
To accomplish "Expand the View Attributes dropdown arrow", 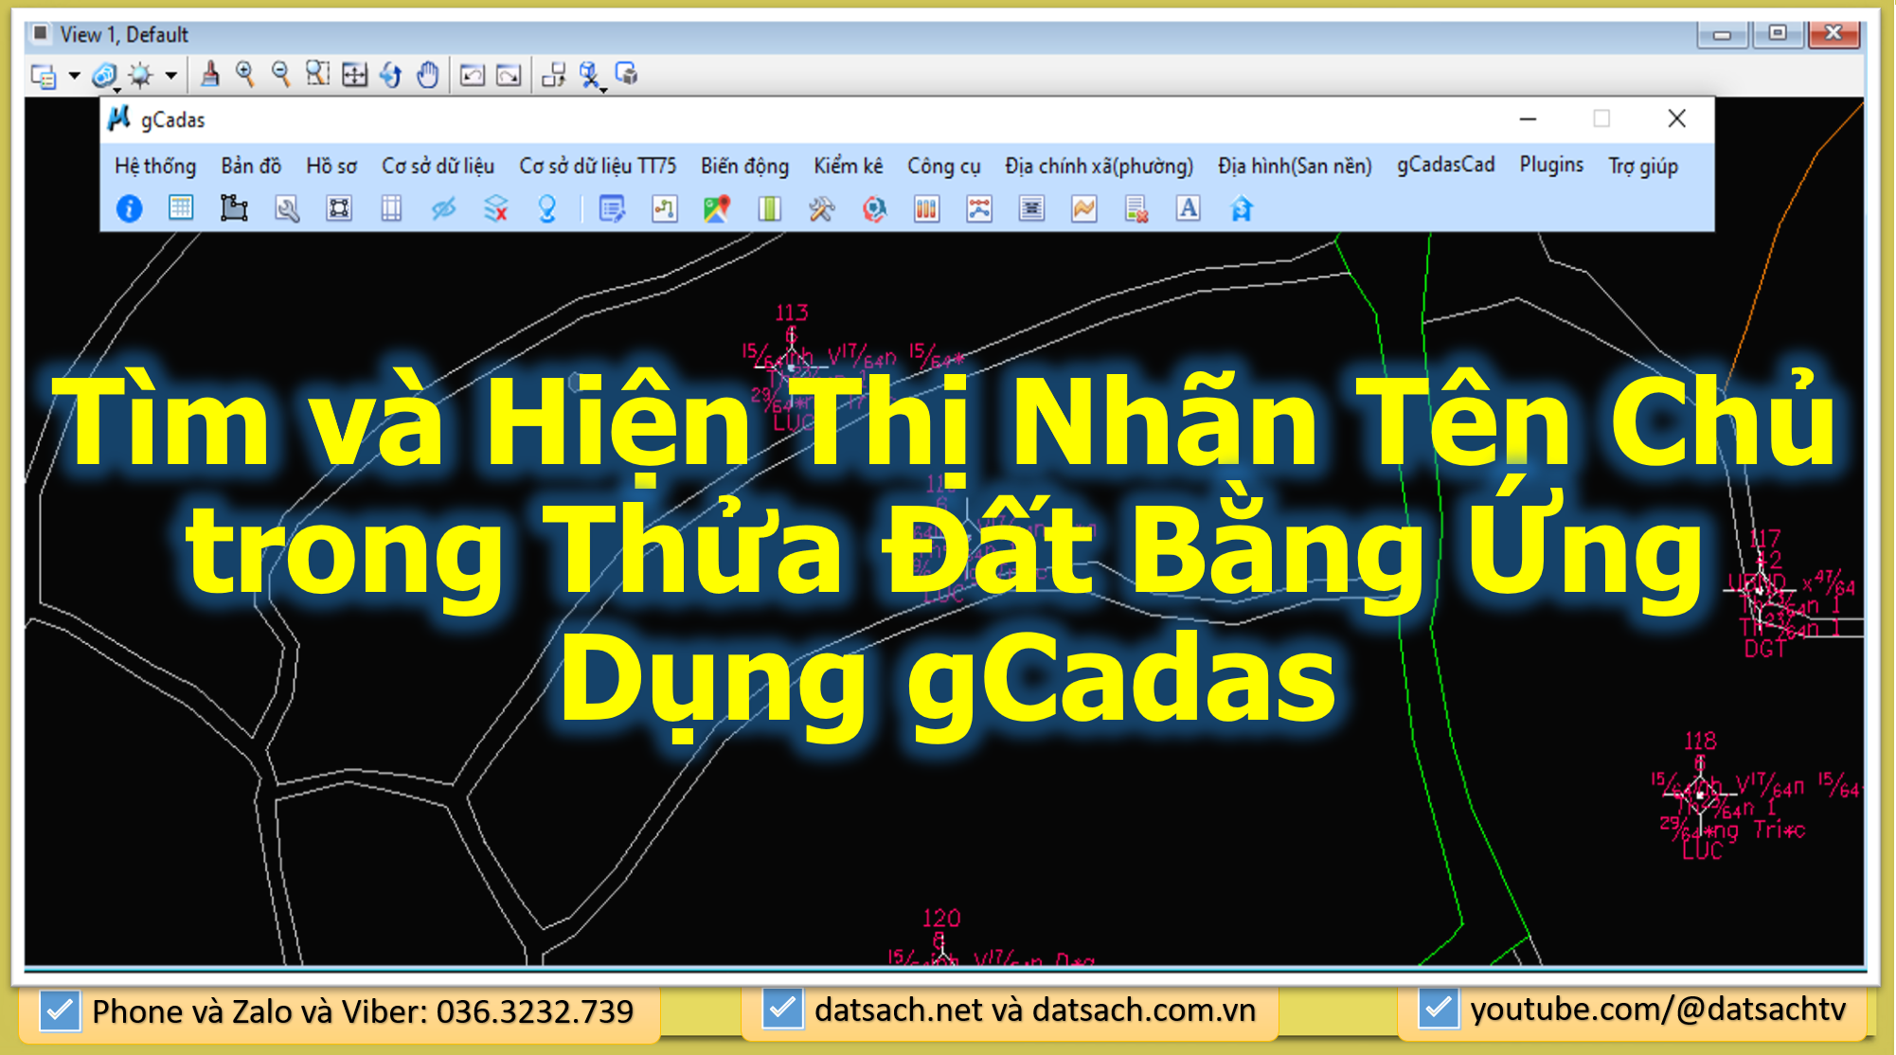I will click(72, 75).
